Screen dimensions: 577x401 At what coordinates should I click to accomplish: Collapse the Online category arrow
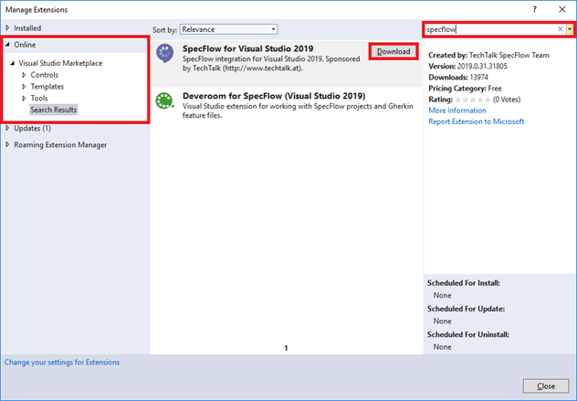(x=7, y=45)
